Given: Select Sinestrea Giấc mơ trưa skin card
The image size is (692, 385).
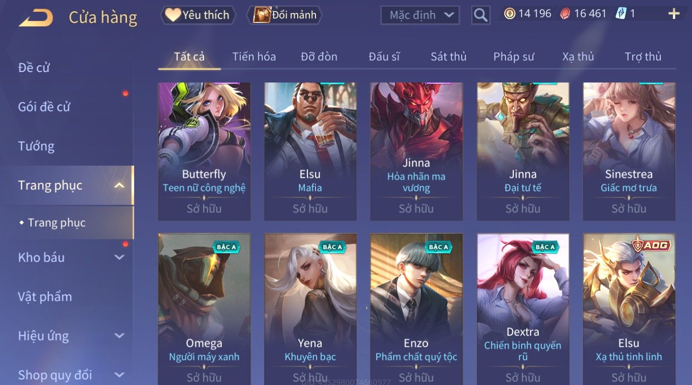Looking at the screenshot, I should (629, 151).
